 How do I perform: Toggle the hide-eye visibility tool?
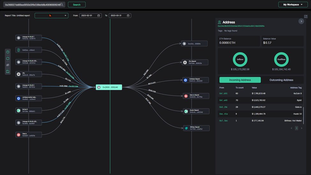tap(8, 65)
